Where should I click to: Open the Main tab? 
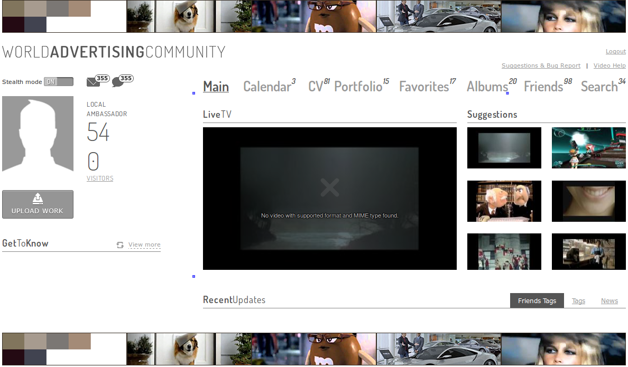tap(216, 87)
